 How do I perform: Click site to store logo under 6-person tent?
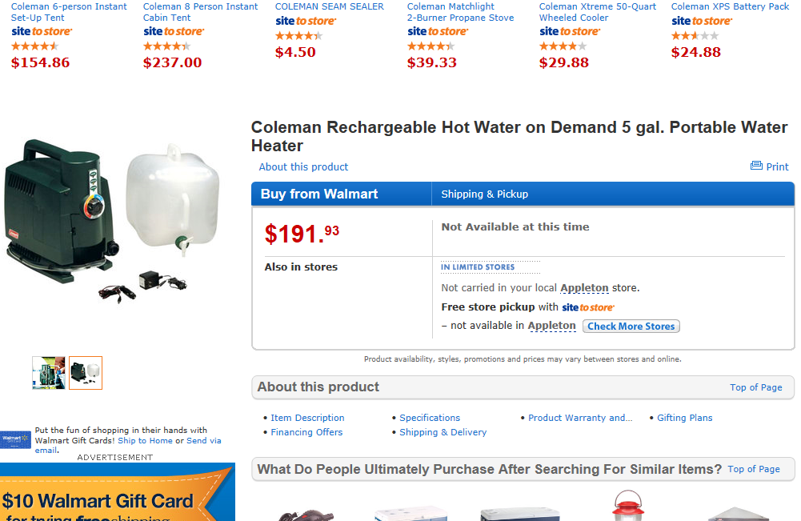point(42,31)
